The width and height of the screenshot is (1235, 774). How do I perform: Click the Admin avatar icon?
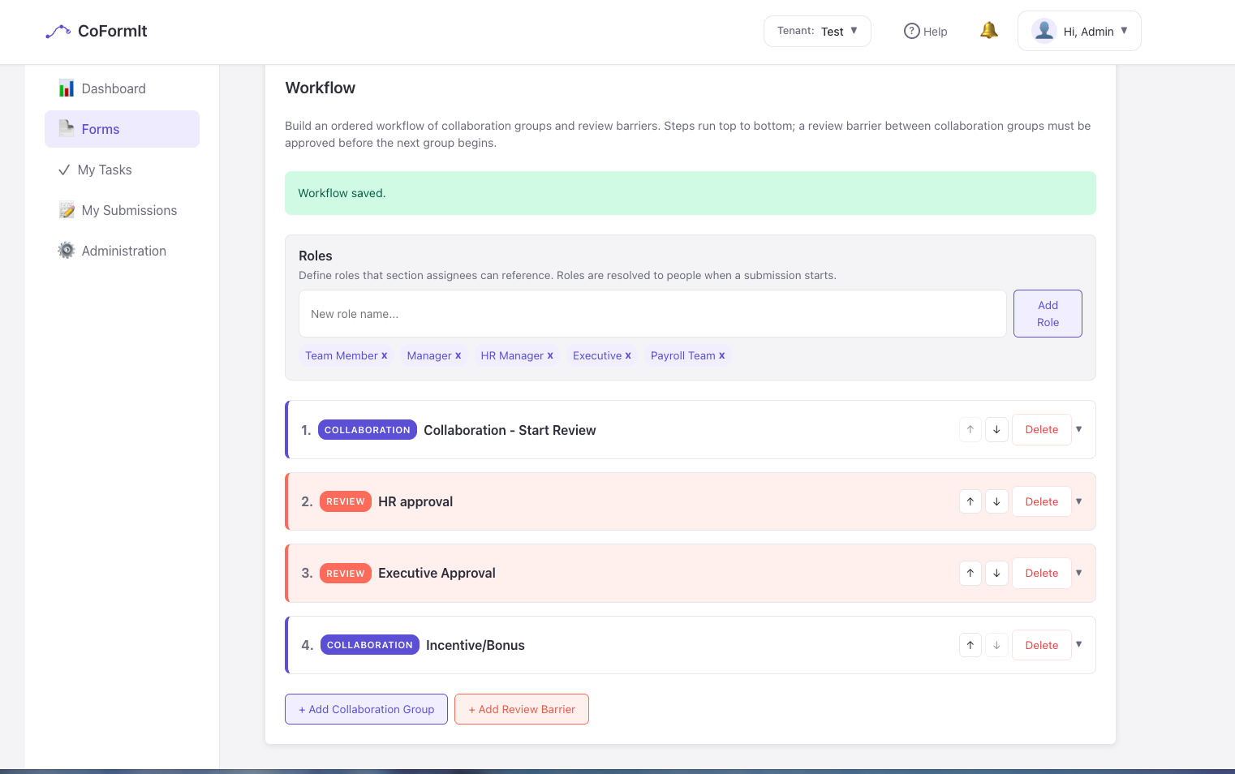(1044, 31)
